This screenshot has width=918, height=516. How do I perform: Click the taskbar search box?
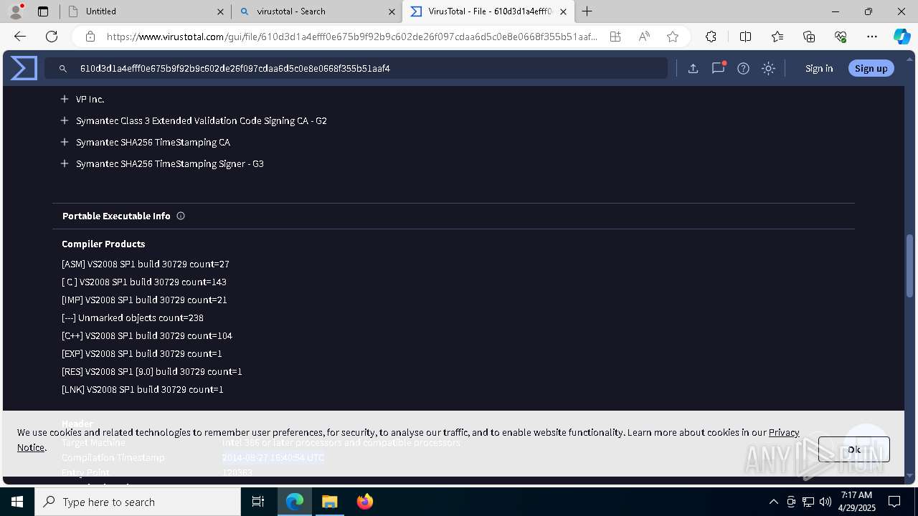[x=138, y=502]
